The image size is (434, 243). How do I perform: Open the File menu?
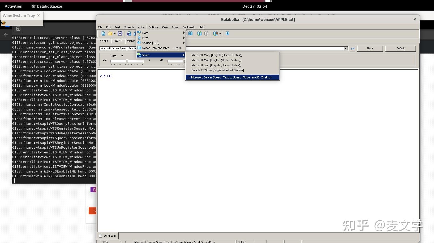point(100,27)
